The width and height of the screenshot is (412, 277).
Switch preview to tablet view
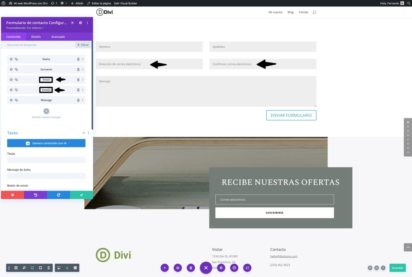(x=41, y=268)
